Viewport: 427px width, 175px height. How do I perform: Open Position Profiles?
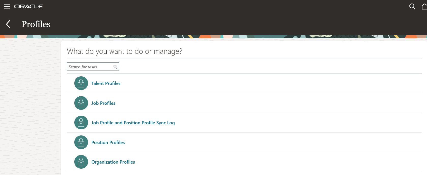pos(108,142)
